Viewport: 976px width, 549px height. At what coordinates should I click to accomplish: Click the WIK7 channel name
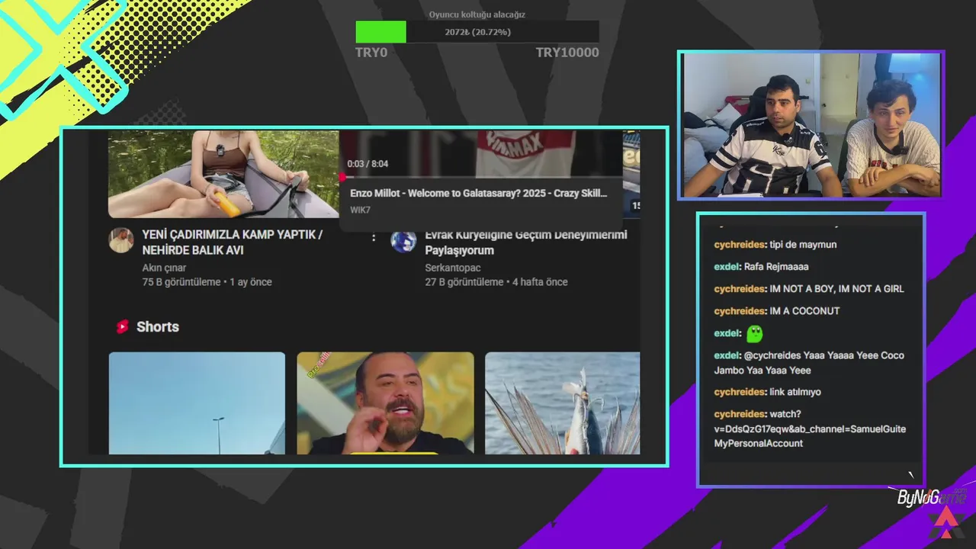tap(360, 210)
